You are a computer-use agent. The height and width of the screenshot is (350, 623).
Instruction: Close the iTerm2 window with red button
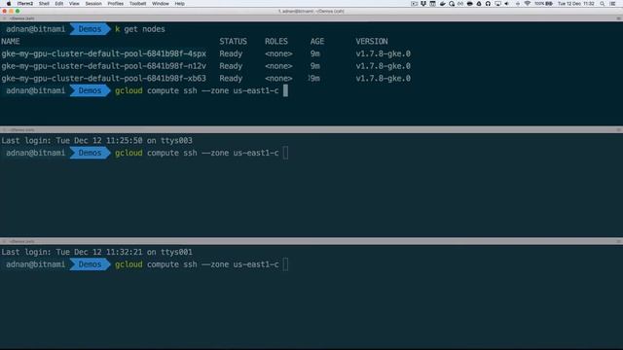tap(4, 11)
